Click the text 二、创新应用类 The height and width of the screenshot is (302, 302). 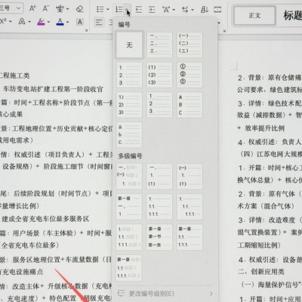[x=261, y=272]
